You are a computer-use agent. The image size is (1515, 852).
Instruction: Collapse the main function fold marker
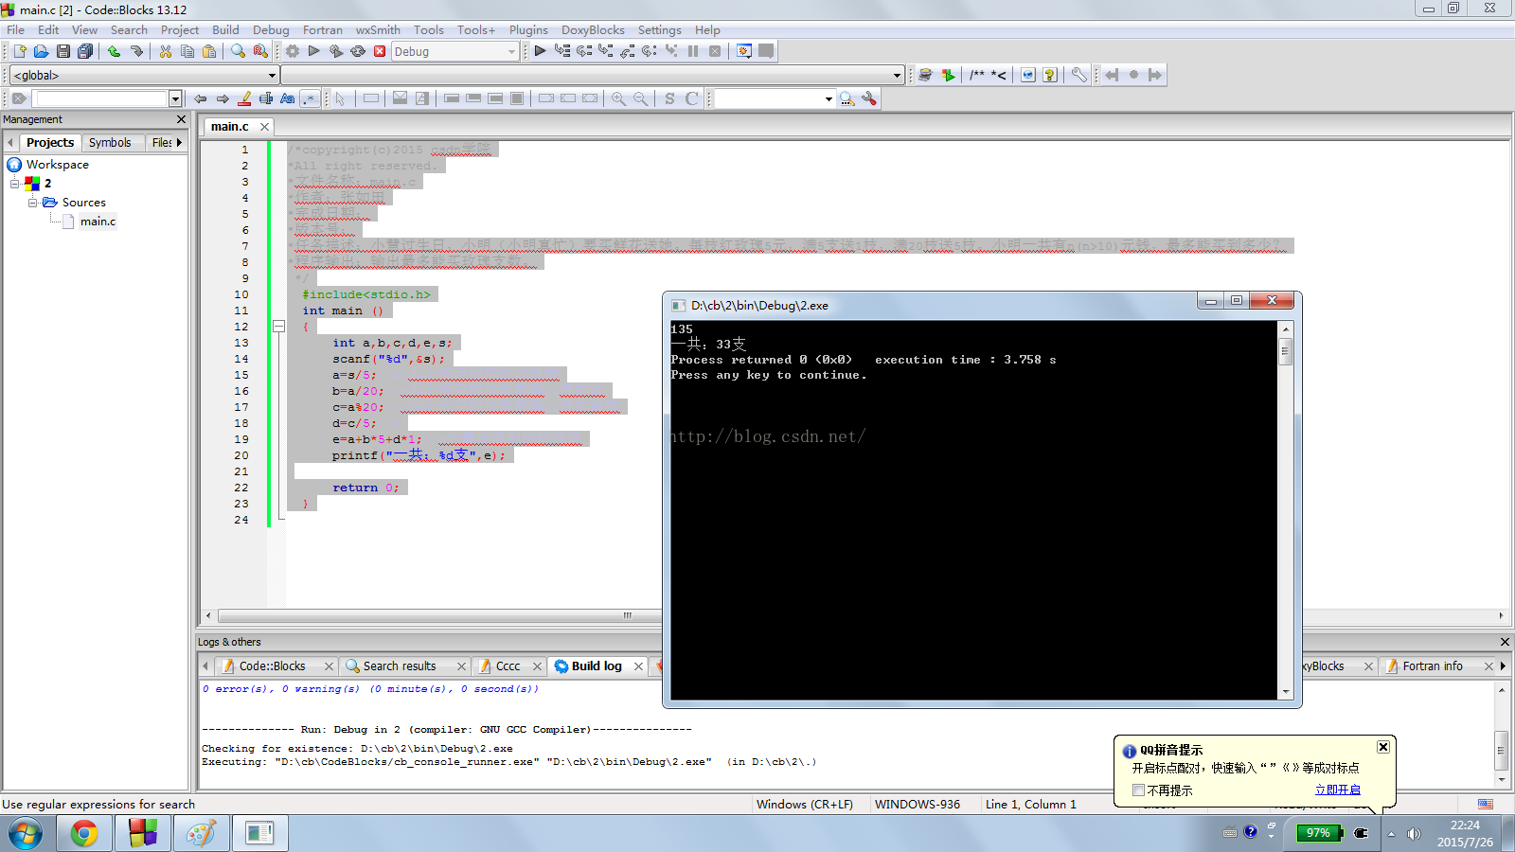(x=278, y=327)
